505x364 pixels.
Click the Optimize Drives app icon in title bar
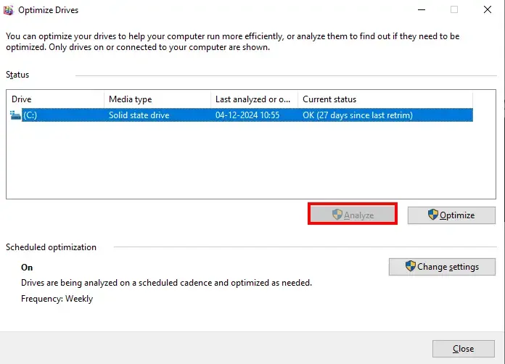[x=9, y=10]
